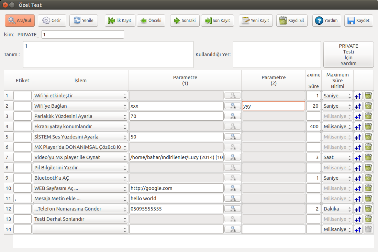Open the Wifi'ye Bağlan action dropdown

tap(80, 106)
